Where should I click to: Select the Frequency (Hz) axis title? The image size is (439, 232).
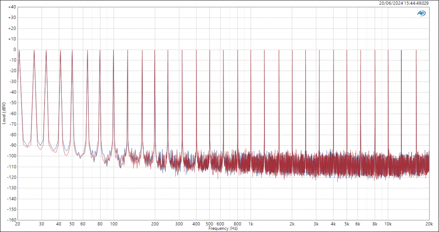223,229
